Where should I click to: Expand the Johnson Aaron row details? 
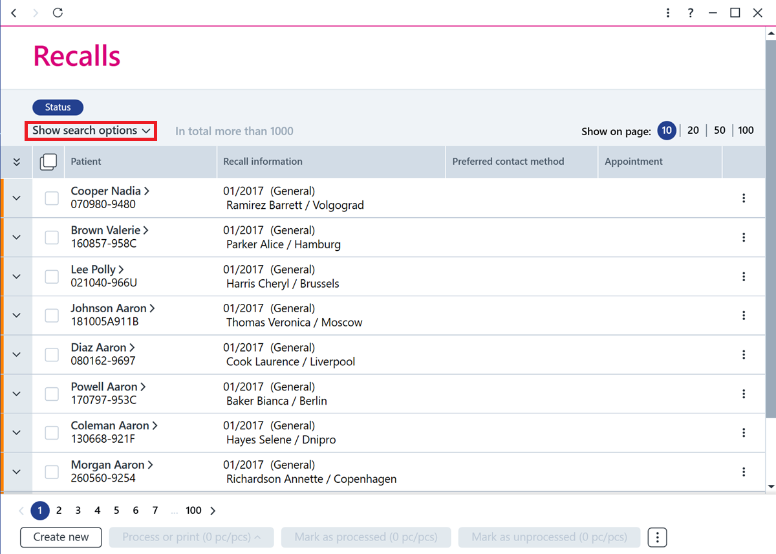pos(17,315)
